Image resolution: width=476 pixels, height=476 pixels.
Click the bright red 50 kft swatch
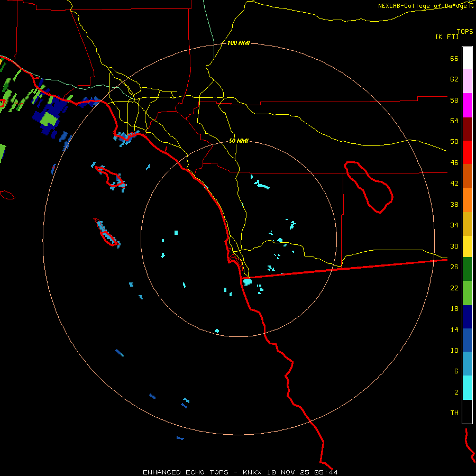point(467,152)
